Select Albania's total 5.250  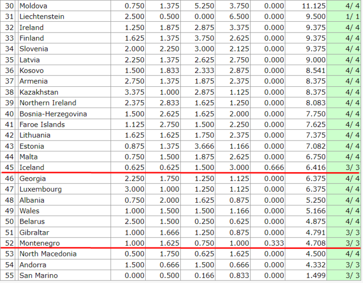(x=316, y=200)
